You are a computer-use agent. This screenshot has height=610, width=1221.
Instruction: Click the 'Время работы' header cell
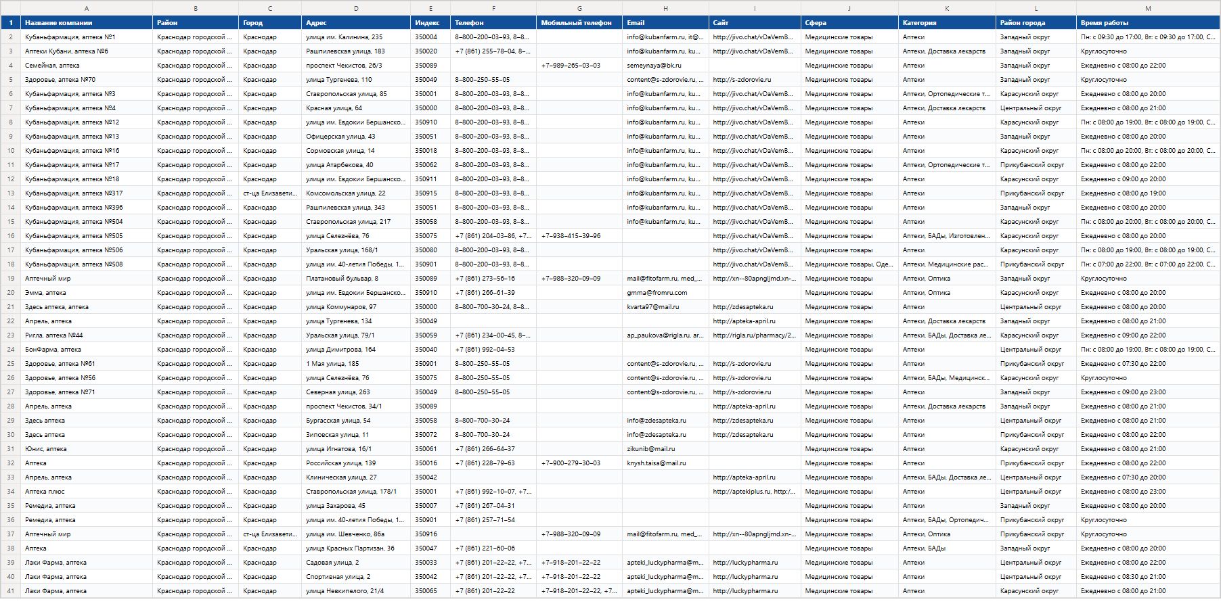click(x=1149, y=23)
